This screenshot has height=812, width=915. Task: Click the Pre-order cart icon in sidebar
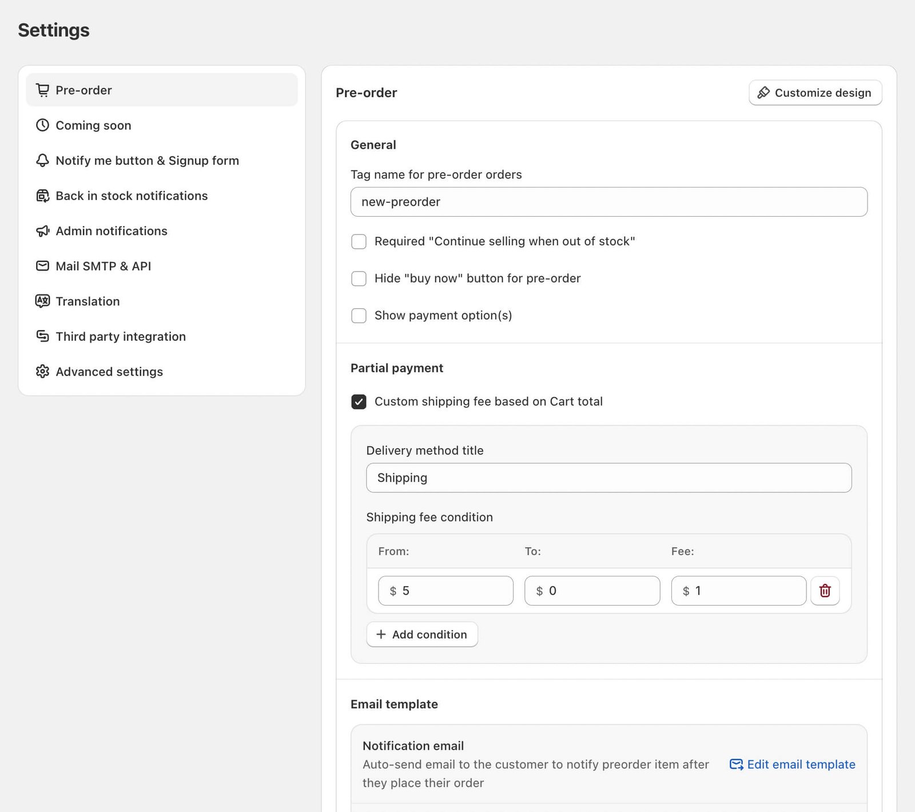[42, 90]
